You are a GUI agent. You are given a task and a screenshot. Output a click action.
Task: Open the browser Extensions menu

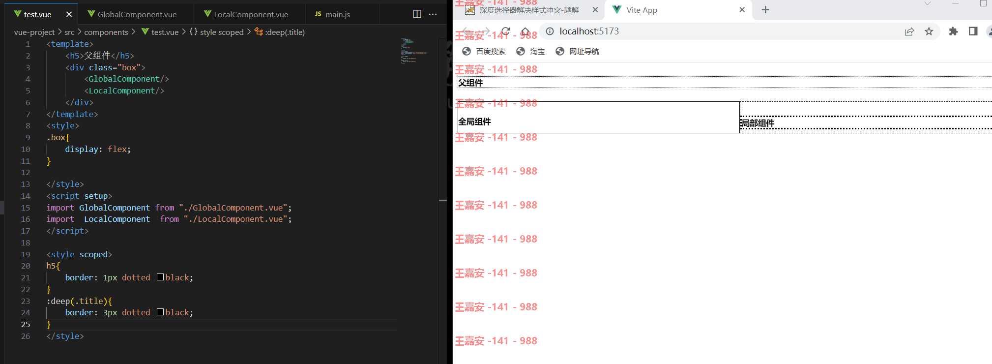953,31
